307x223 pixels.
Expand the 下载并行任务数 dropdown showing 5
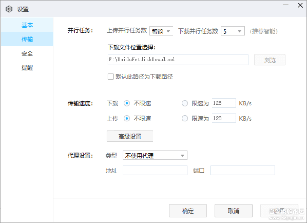click(233, 31)
